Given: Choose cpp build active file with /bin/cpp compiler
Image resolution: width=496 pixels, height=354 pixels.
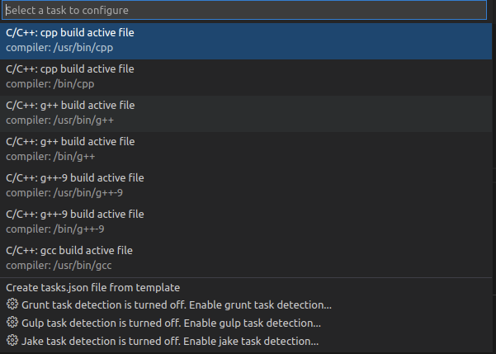Looking at the screenshot, I should pyautogui.click(x=70, y=69).
